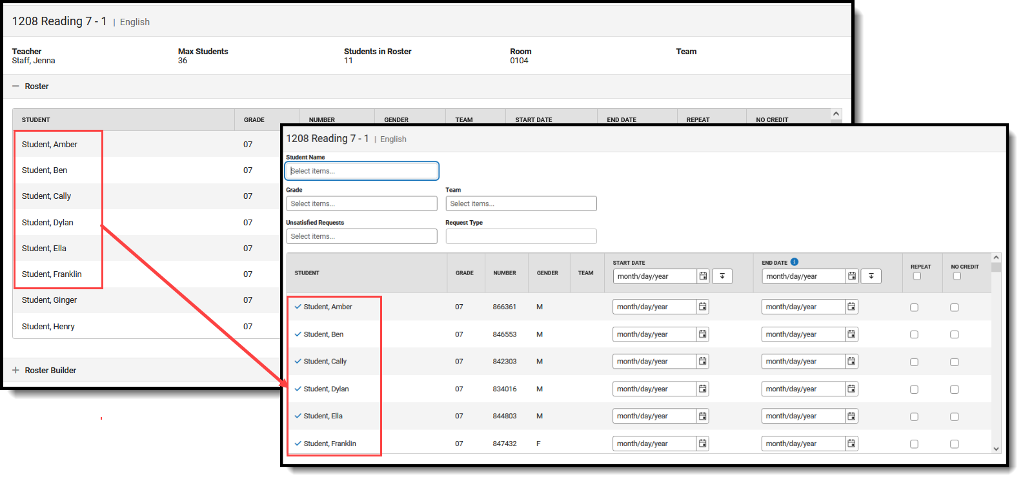Open the Team filter dropdown
The image size is (1023, 481).
point(521,203)
